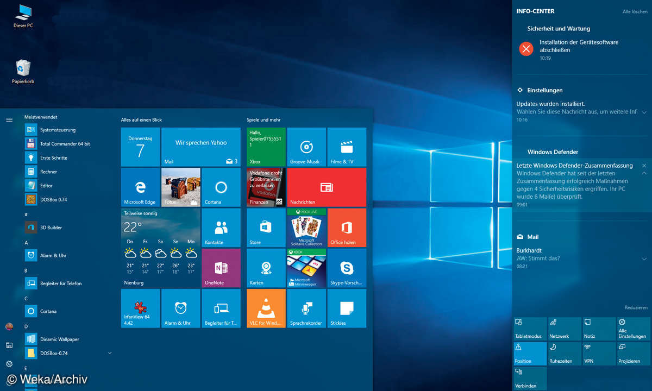Open the Xbox tile
The image size is (652, 391).
266,147
